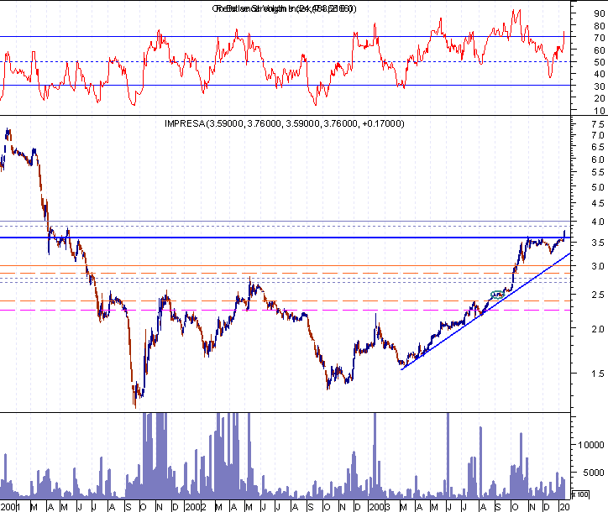Click the 7.5 price axis label
Image resolution: width=608 pixels, height=512 pixels.
pos(598,124)
